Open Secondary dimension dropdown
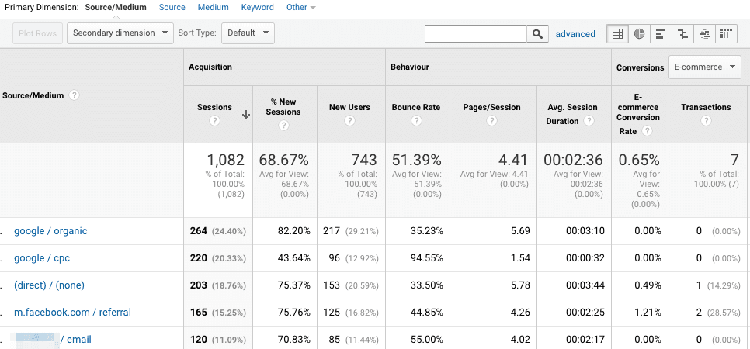 pyautogui.click(x=120, y=33)
